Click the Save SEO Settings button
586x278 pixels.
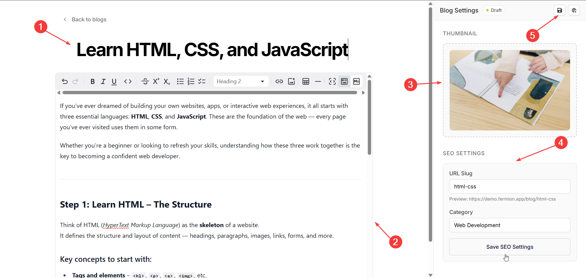pyautogui.click(x=509, y=247)
